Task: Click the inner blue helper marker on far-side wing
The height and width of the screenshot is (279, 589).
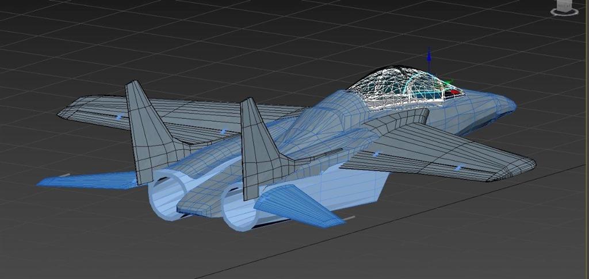Action: [223, 131]
